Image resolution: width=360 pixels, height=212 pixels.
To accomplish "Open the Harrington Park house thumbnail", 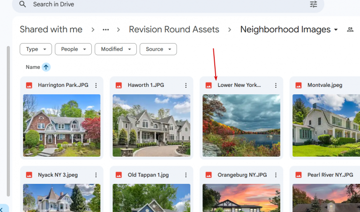I will pos(62,125).
